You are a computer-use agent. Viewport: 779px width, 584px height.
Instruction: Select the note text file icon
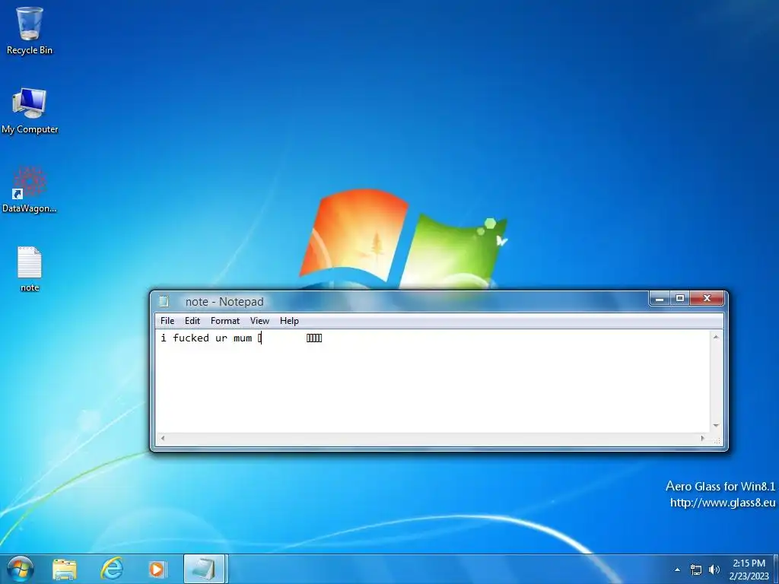click(x=30, y=268)
